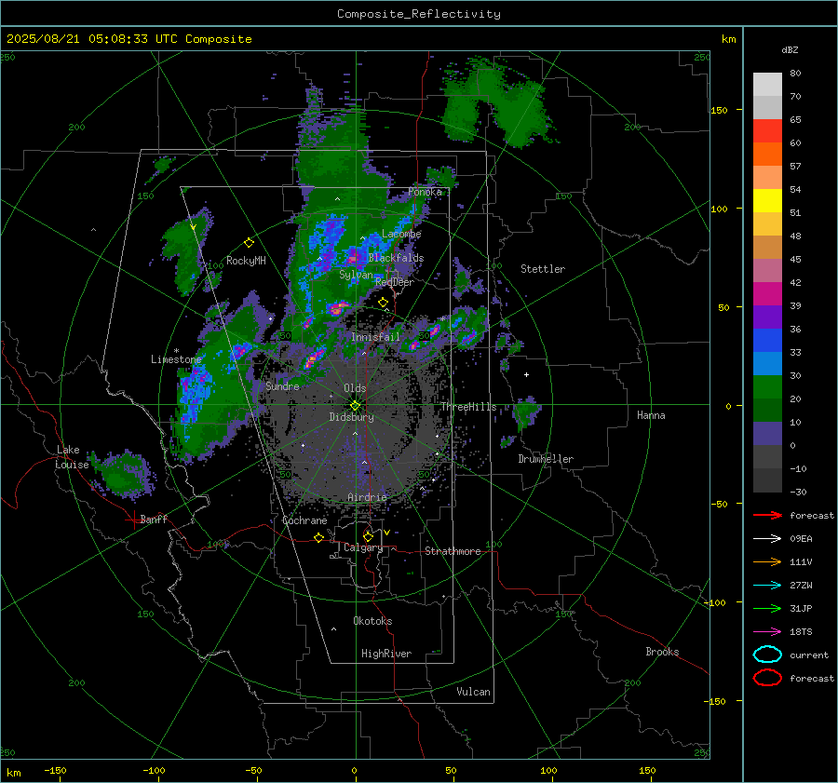Click the yellow diamond marker near RedDeer
The image size is (838, 783).
pyautogui.click(x=383, y=303)
